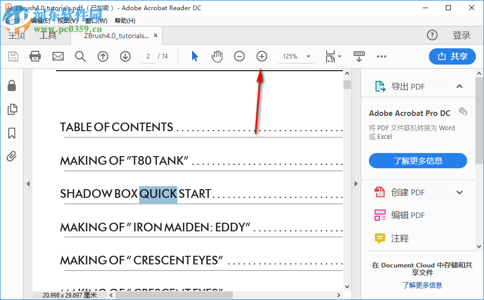The height and width of the screenshot is (300, 484).
Task: Select the hand tool in the toolbar
Action: tap(217, 56)
